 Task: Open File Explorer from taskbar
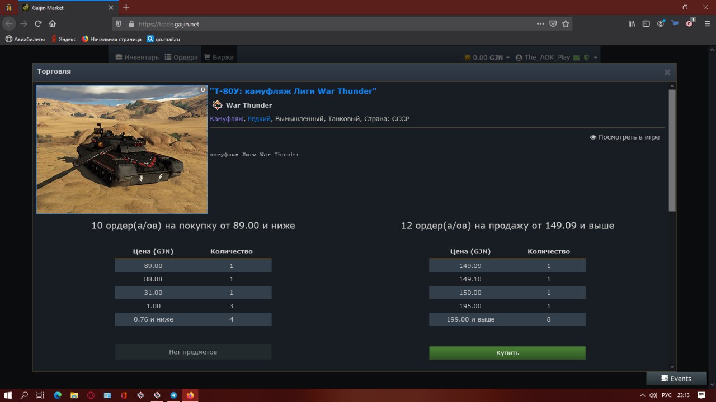tap(74, 395)
